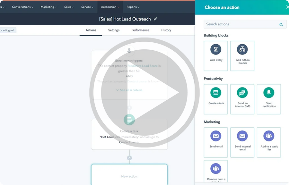Image resolution: width=289 pixels, height=185 pixels.
Task: Choose the Send internal email action
Action: click(x=242, y=142)
